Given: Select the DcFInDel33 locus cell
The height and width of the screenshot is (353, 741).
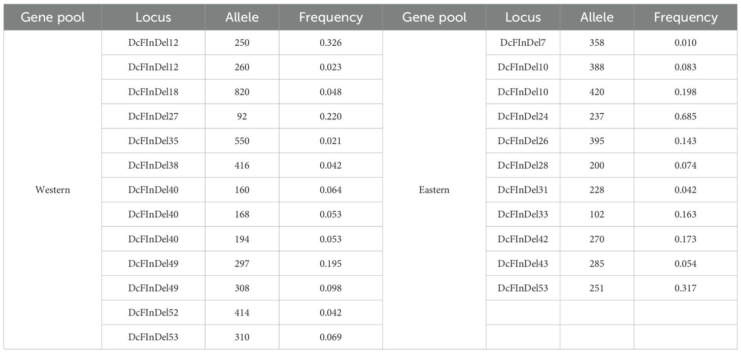Looking at the screenshot, I should click(x=523, y=214).
